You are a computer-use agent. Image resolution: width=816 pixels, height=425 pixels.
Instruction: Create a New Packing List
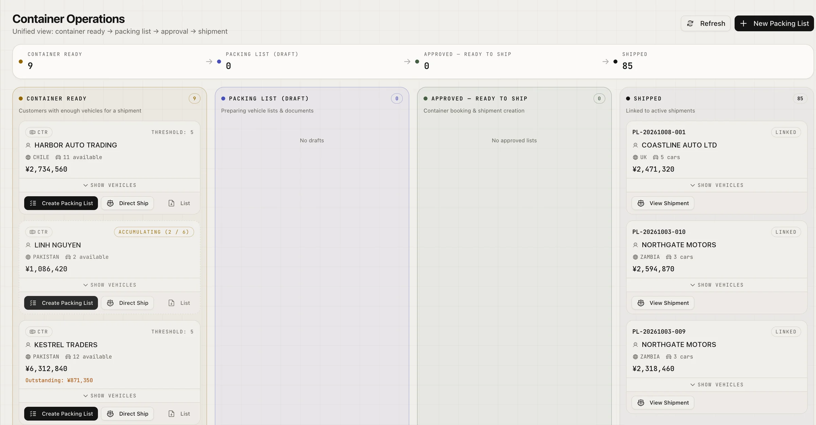774,23
